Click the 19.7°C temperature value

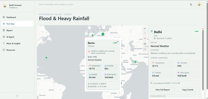tap(92, 69)
